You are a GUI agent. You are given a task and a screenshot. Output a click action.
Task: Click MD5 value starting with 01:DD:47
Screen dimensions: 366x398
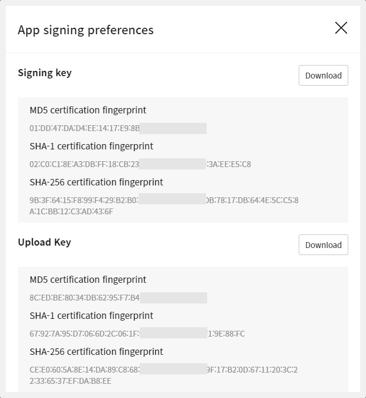(84, 128)
